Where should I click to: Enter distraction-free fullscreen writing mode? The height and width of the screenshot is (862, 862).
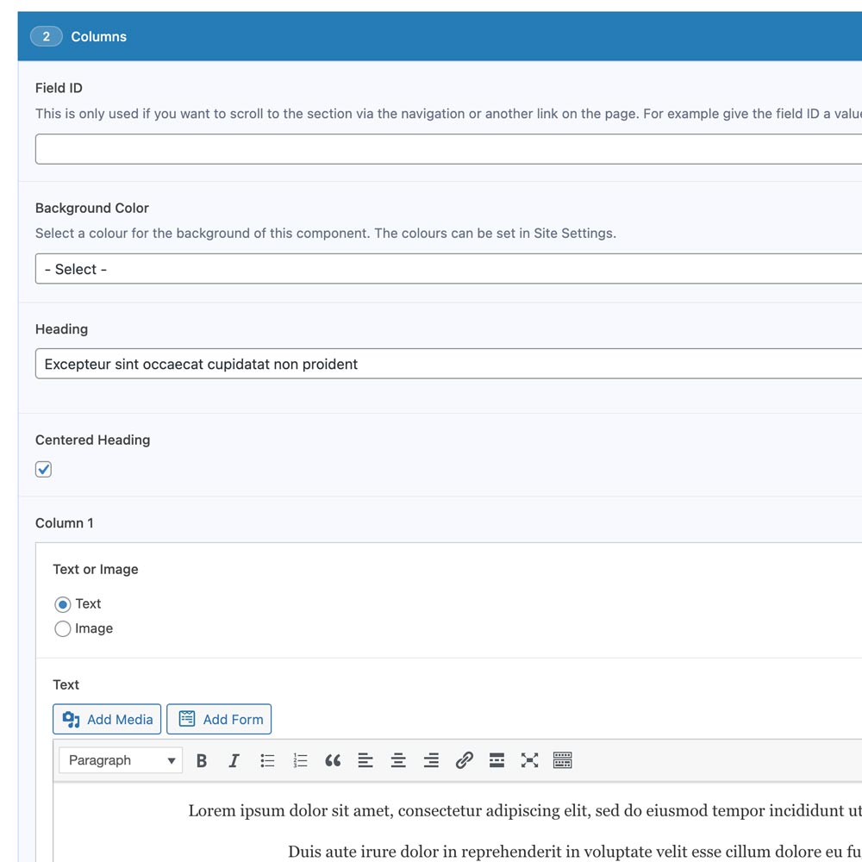pyautogui.click(x=529, y=760)
